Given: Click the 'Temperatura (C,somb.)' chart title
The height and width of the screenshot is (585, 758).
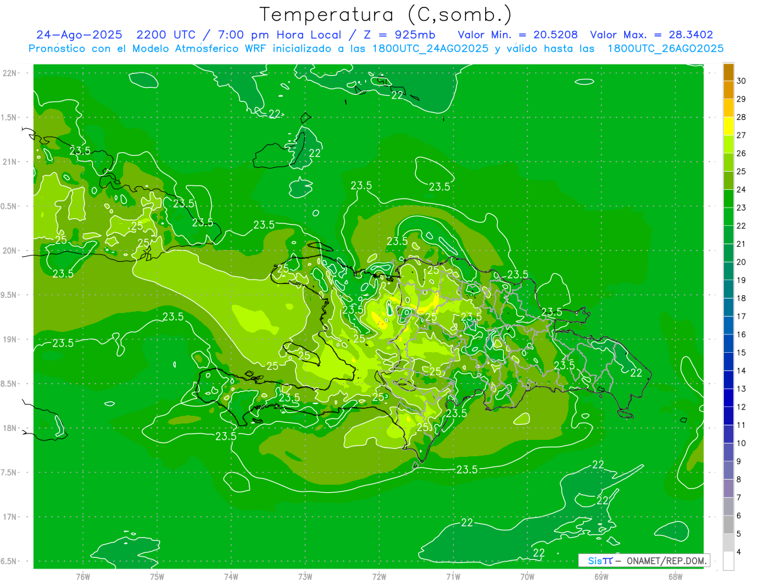Looking at the screenshot, I should click(386, 15).
